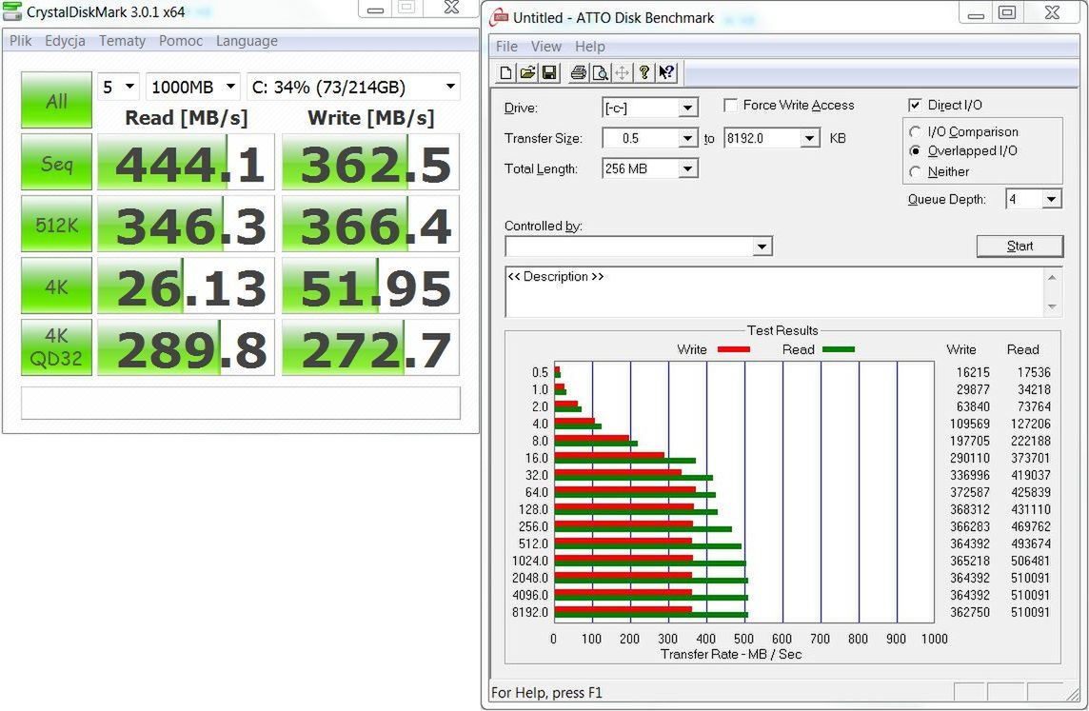The image size is (1089, 711).
Task: Toggle the Direct I/O checkbox
Action: (916, 105)
